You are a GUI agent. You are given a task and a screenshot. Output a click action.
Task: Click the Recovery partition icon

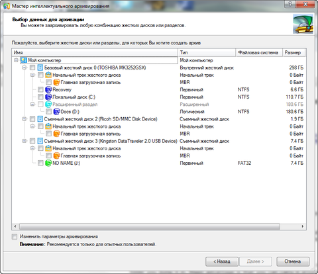(x=48, y=89)
